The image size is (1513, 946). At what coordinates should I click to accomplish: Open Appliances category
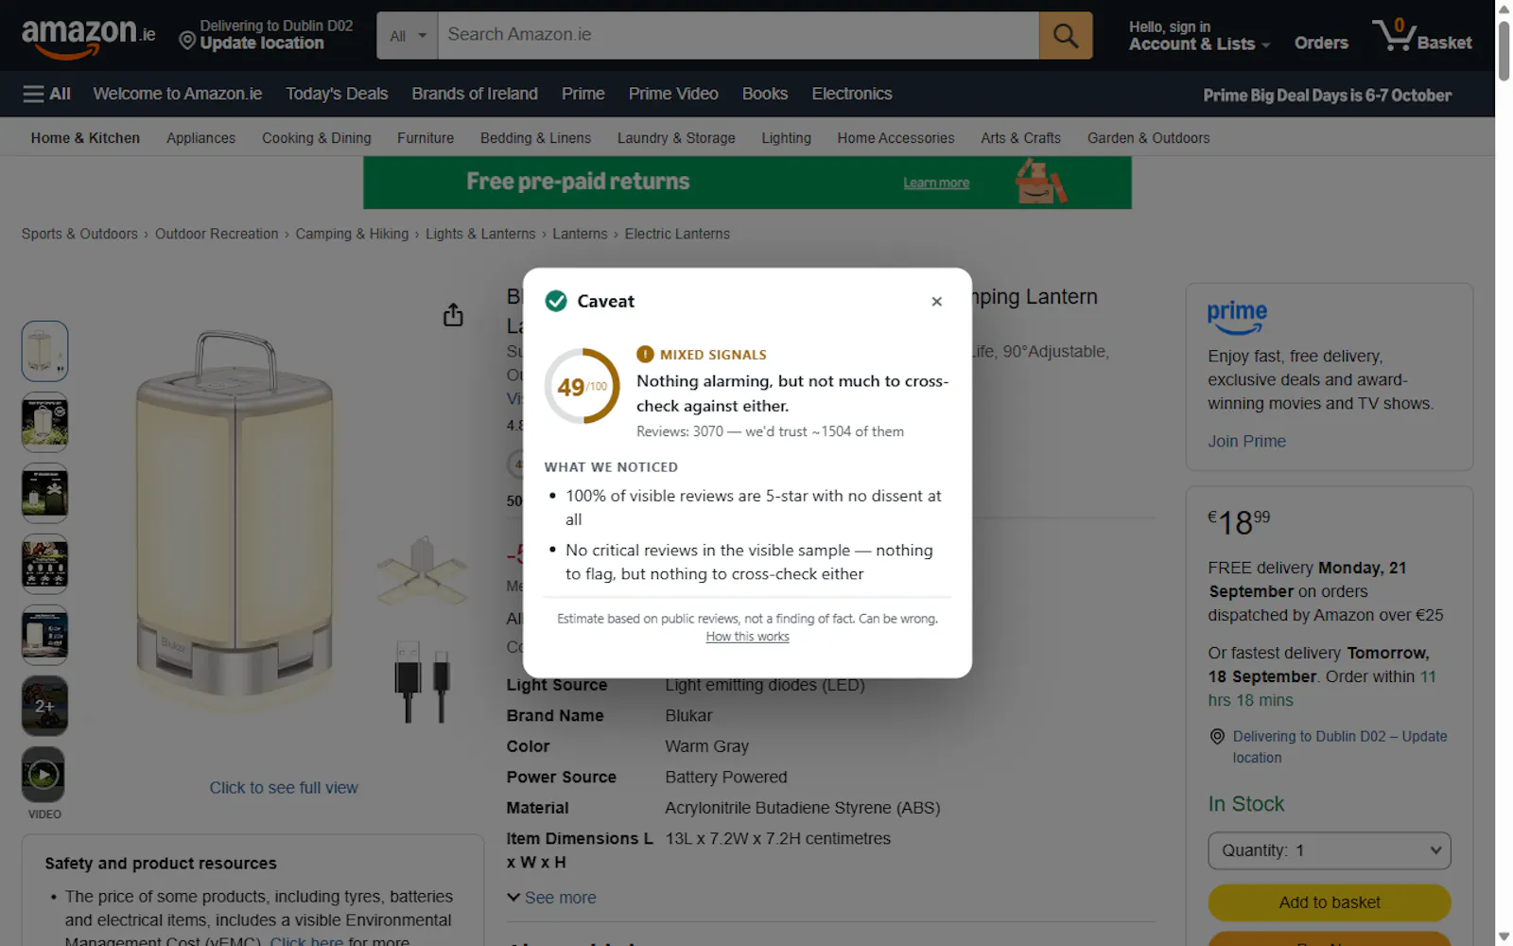pos(200,138)
